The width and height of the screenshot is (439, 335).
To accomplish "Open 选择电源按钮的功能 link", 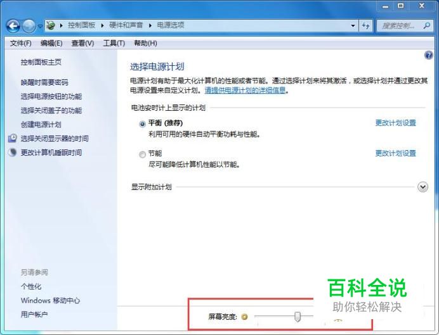I will [51, 96].
